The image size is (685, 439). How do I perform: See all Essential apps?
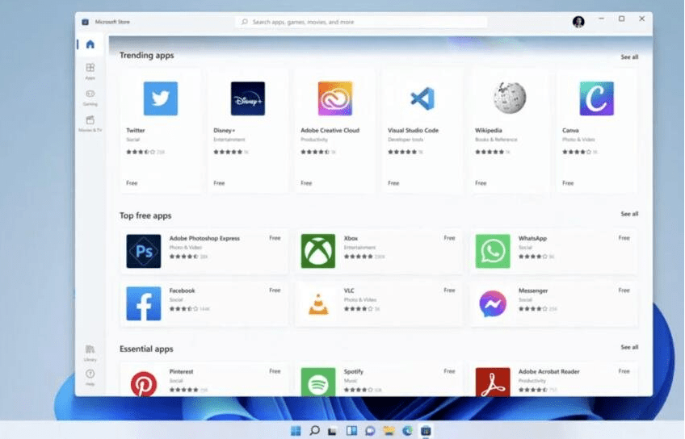pos(628,347)
